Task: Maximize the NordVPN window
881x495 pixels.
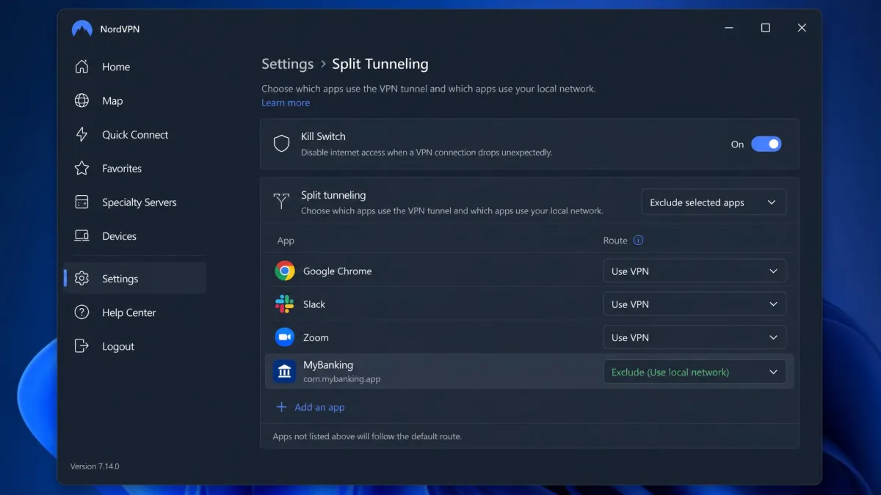Action: (x=766, y=28)
